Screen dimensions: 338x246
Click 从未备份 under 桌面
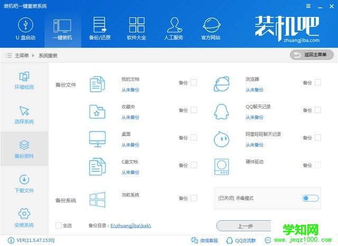coord(130,145)
